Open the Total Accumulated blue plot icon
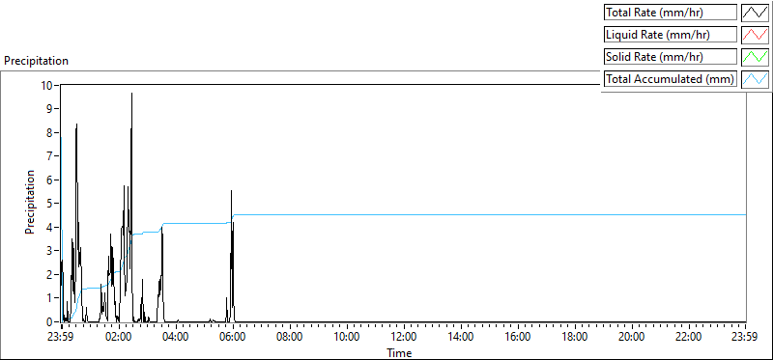Viewport: 773px width, 360px height. click(x=755, y=79)
